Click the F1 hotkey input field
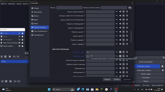The height and width of the screenshot is (92, 165). coord(100,52)
